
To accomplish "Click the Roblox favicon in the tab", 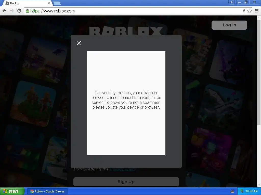I will click(x=7, y=3).
